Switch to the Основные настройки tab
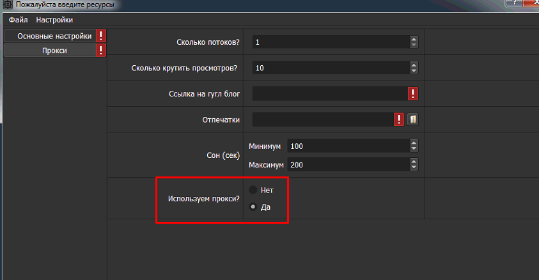This screenshot has height=280, width=539. pyautogui.click(x=50, y=36)
